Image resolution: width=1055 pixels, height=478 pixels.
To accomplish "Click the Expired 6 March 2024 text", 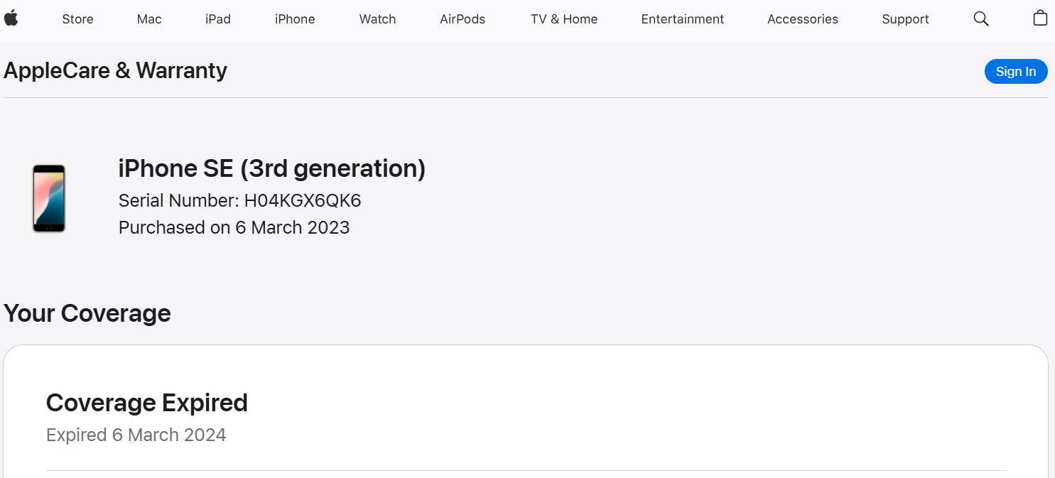I will pos(136,435).
